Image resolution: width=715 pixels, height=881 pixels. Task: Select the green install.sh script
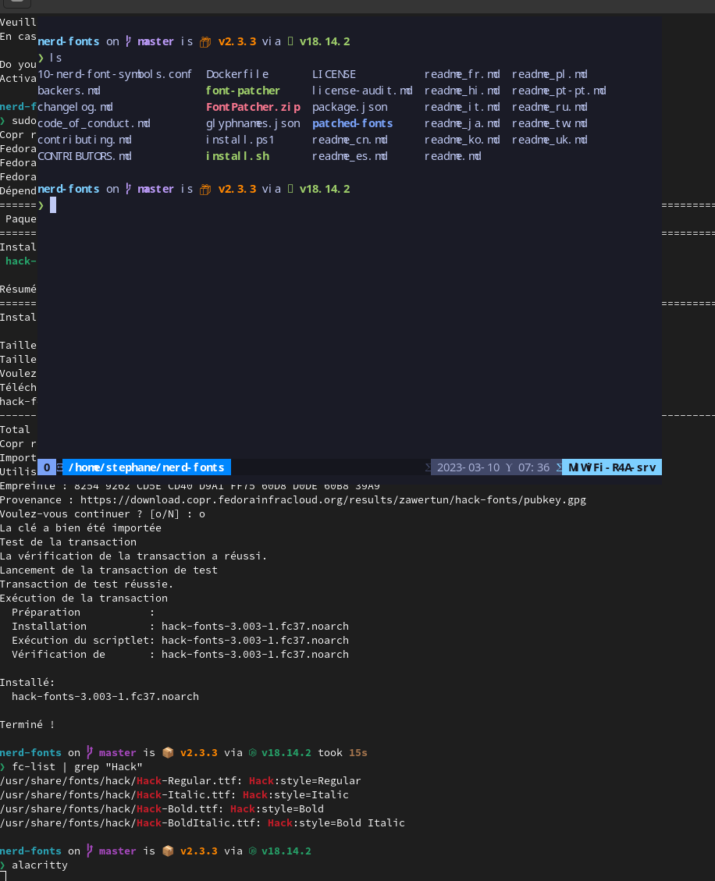tap(237, 155)
